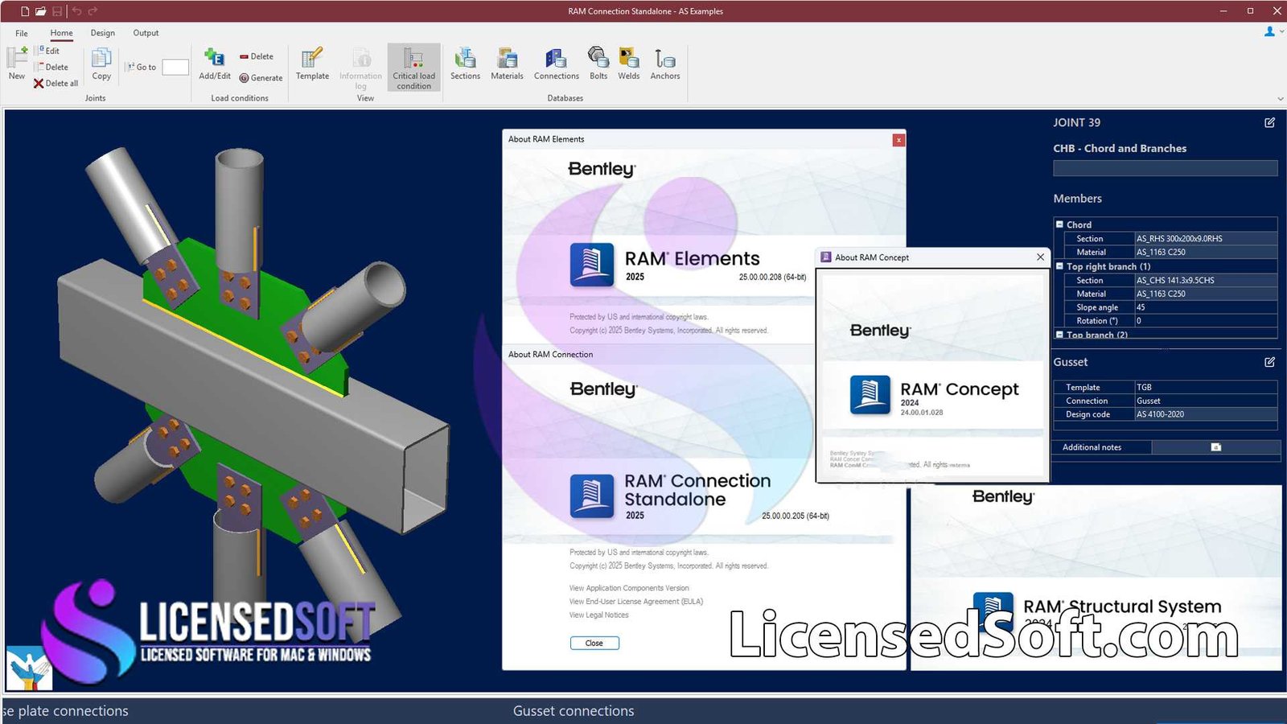This screenshot has width=1287, height=724.
Task: Click Top right branch section AS_CHS 141.3x9.5CHS
Action: point(1205,280)
